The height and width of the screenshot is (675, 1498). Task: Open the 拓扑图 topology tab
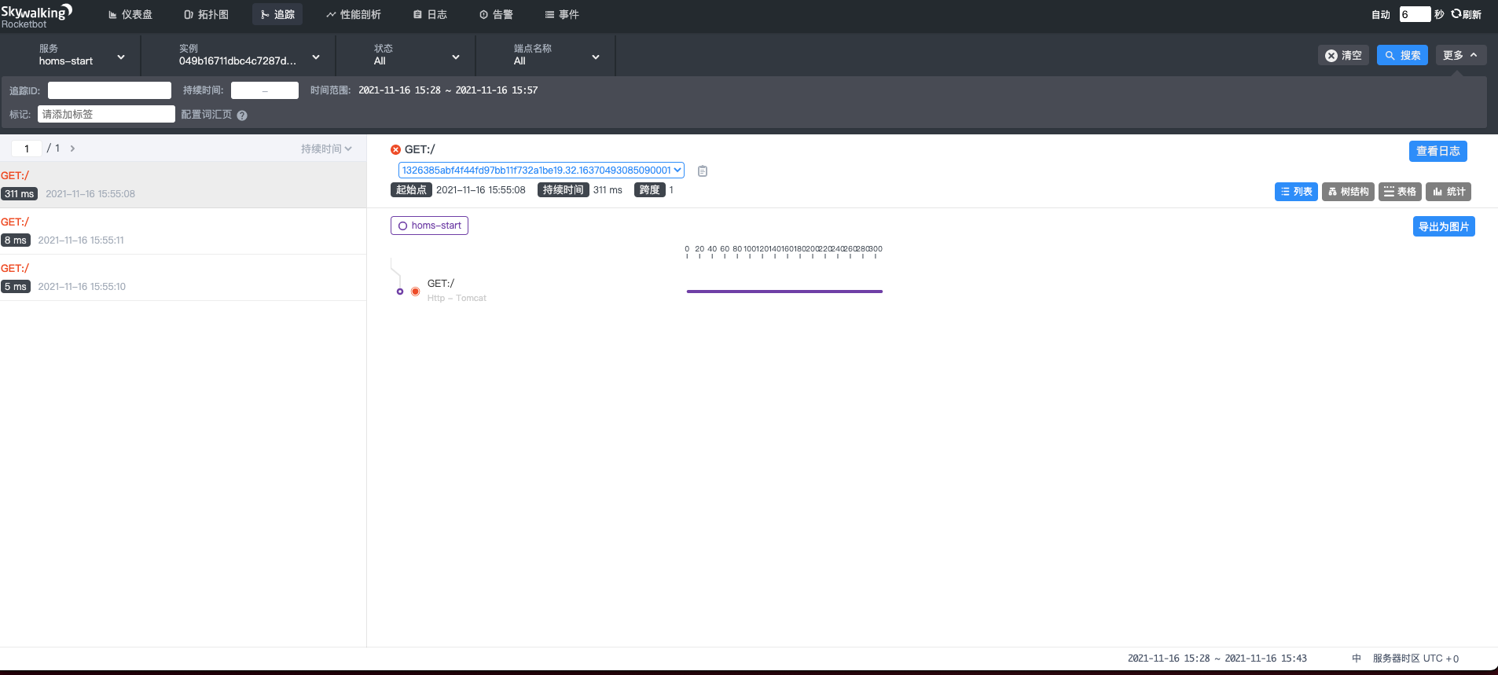click(206, 14)
